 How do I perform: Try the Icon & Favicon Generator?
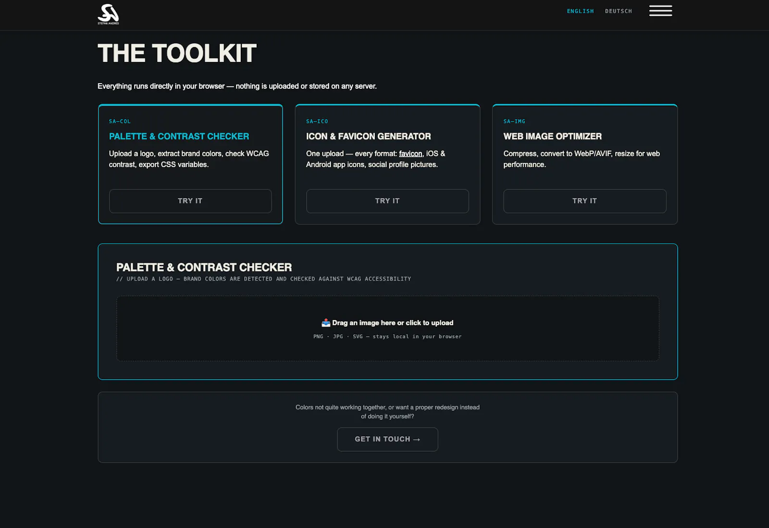(x=387, y=201)
